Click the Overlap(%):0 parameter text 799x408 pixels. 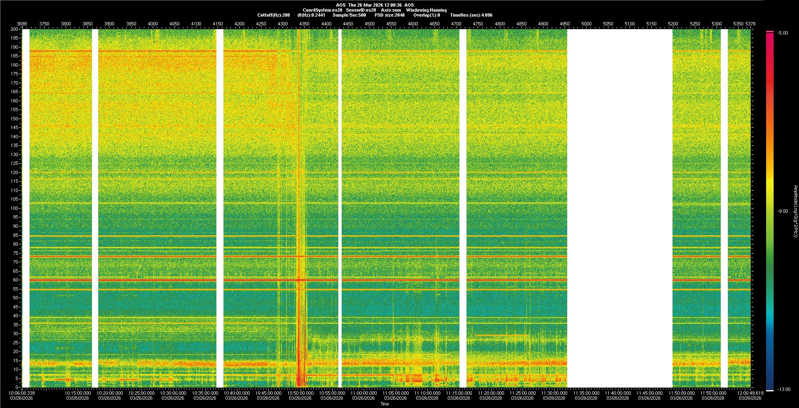coord(427,15)
